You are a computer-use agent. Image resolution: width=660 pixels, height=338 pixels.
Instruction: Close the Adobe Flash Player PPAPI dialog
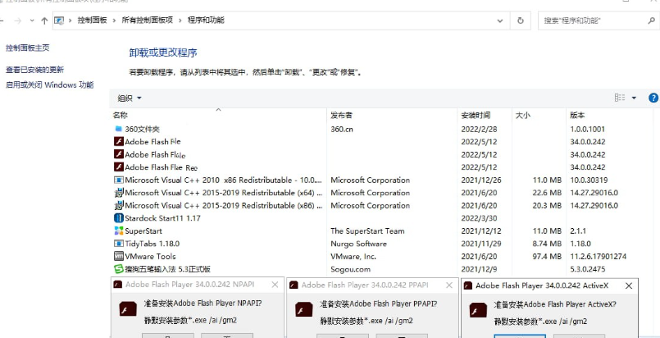coord(448,285)
